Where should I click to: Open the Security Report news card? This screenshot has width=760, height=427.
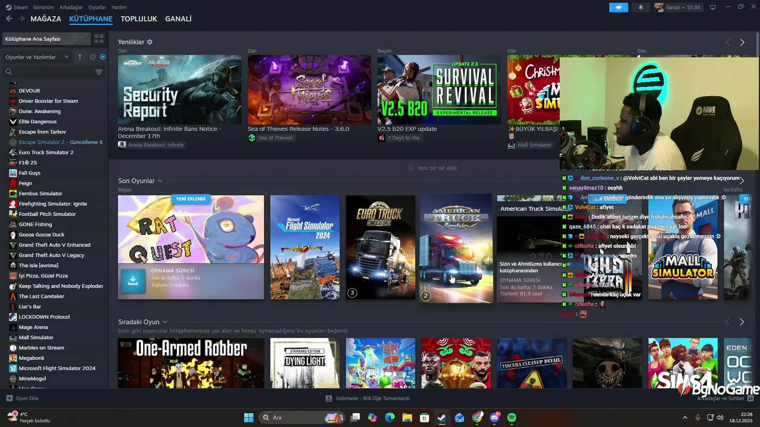click(179, 90)
